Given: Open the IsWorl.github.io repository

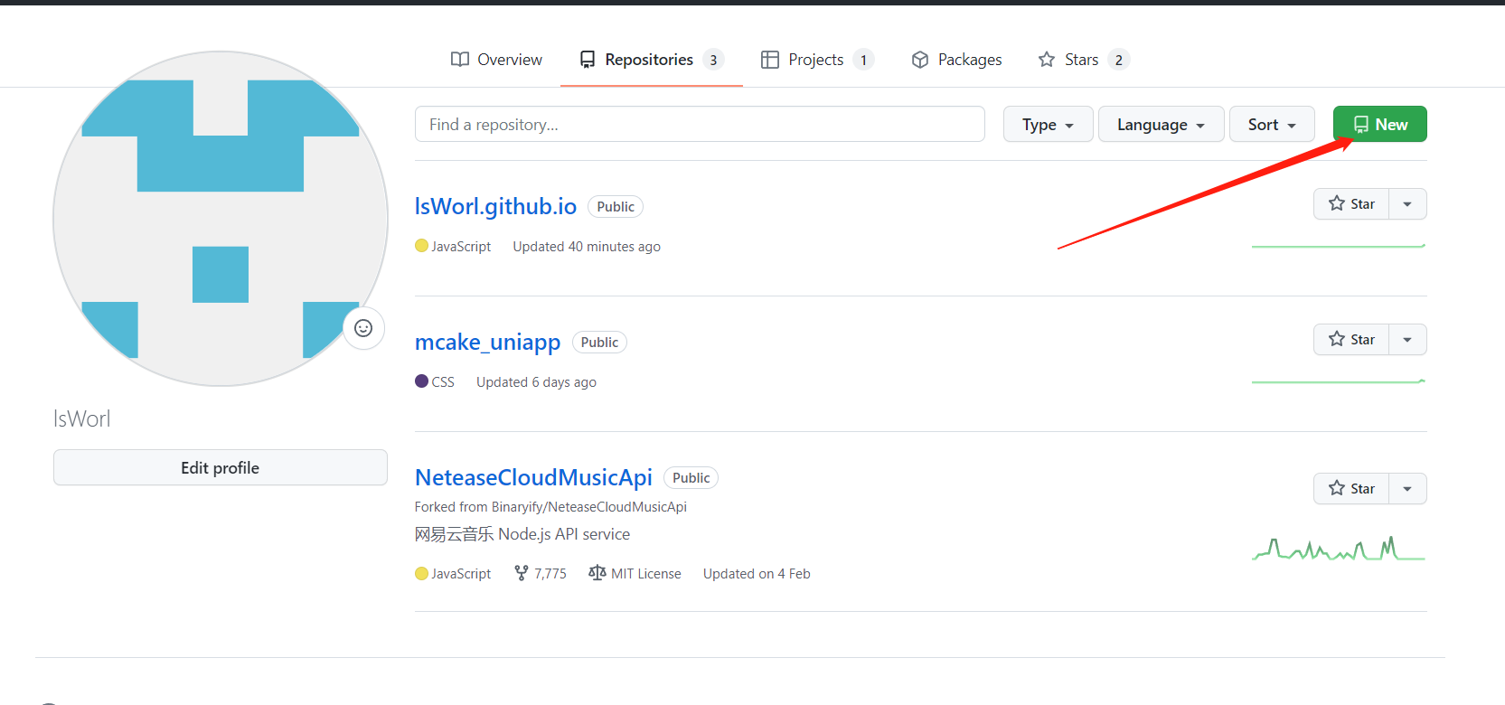Looking at the screenshot, I should point(495,206).
